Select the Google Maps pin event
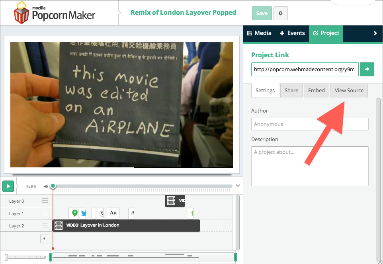Image resolution: width=383 pixels, height=264 pixels. click(x=74, y=213)
